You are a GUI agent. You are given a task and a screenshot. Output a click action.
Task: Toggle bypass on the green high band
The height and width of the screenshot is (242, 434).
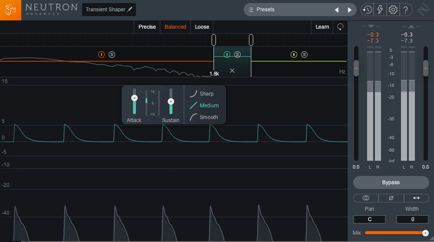pos(294,55)
